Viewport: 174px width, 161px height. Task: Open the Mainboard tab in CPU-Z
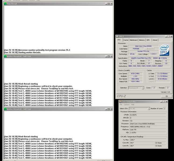pos(134,40)
